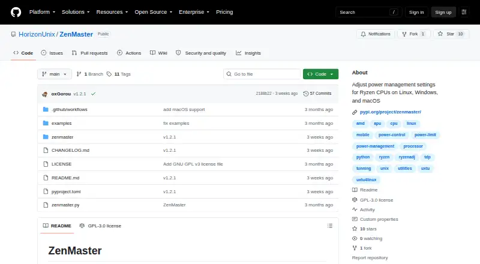Fork the repository
This screenshot has height=264, width=480.
[x=414, y=34]
